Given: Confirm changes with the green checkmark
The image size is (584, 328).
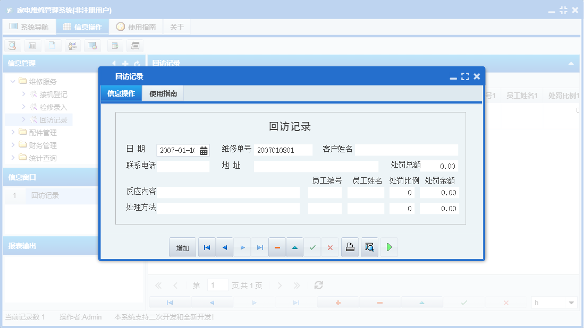Looking at the screenshot, I should click(x=312, y=247).
